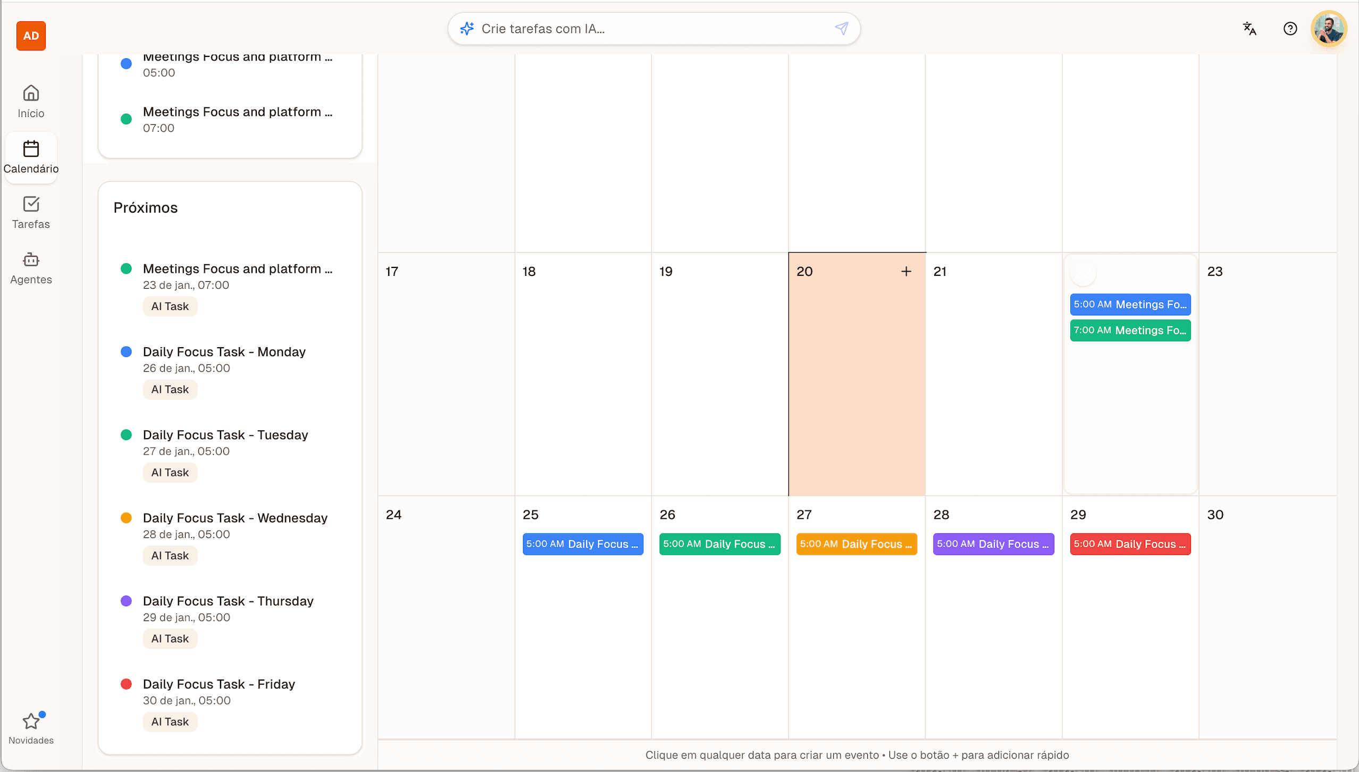This screenshot has height=772, width=1359.
Task: Open the 5:00 AM Daily Focus event on day 25
Action: (x=582, y=544)
